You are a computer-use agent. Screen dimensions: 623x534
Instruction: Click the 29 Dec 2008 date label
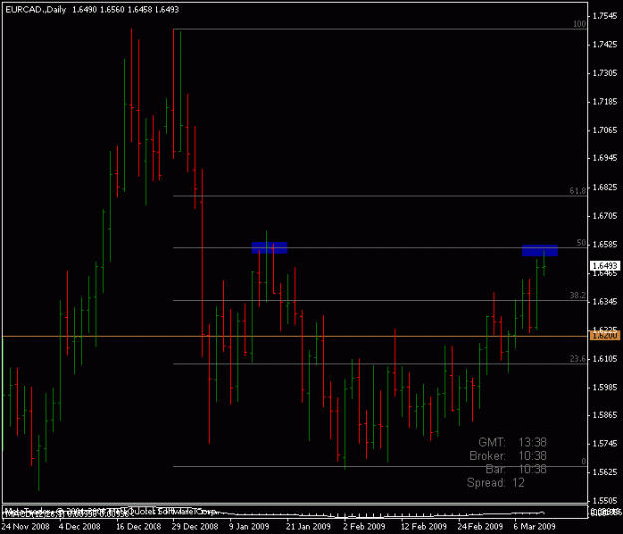point(195,527)
